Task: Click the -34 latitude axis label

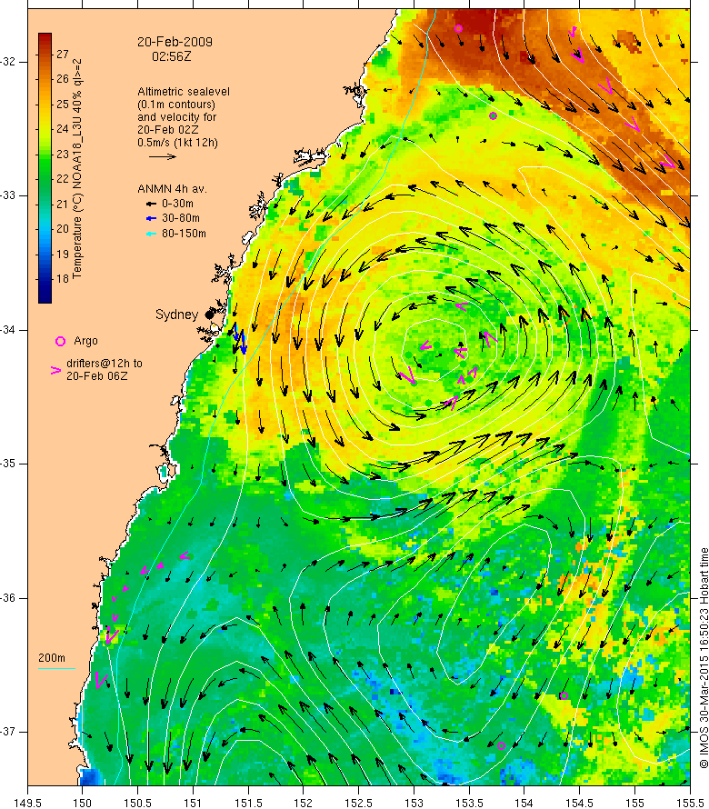Action: click(x=9, y=330)
